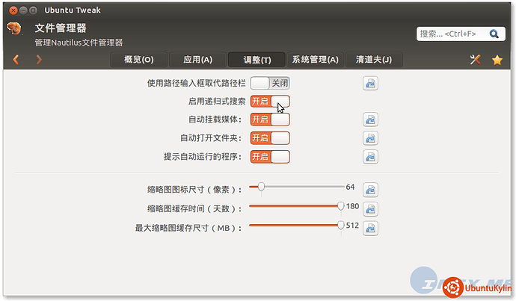This screenshot has height=301, width=516.
Task: Click the back arrow navigation icon
Action: tap(16, 60)
